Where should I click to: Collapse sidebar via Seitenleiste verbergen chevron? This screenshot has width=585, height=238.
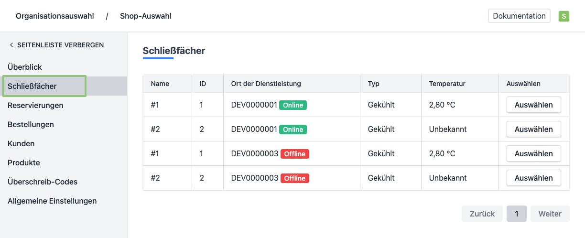pyautogui.click(x=11, y=45)
